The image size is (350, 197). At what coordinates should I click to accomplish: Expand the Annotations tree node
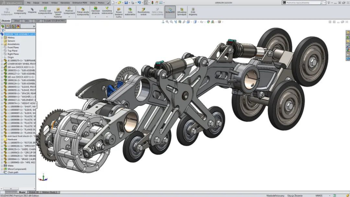[2, 44]
